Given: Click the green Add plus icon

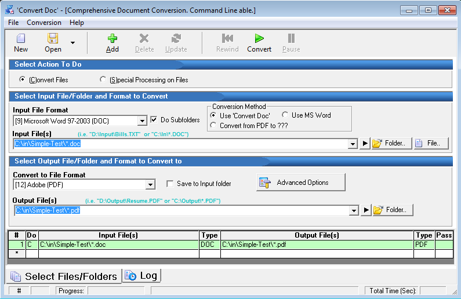Looking at the screenshot, I should tap(112, 39).
